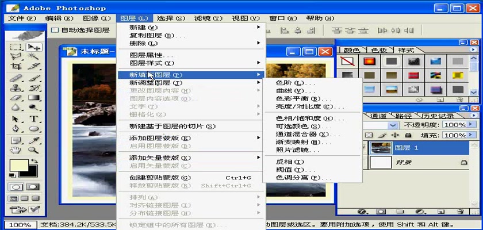
Task: Select the Blur tool
Action: [16, 107]
